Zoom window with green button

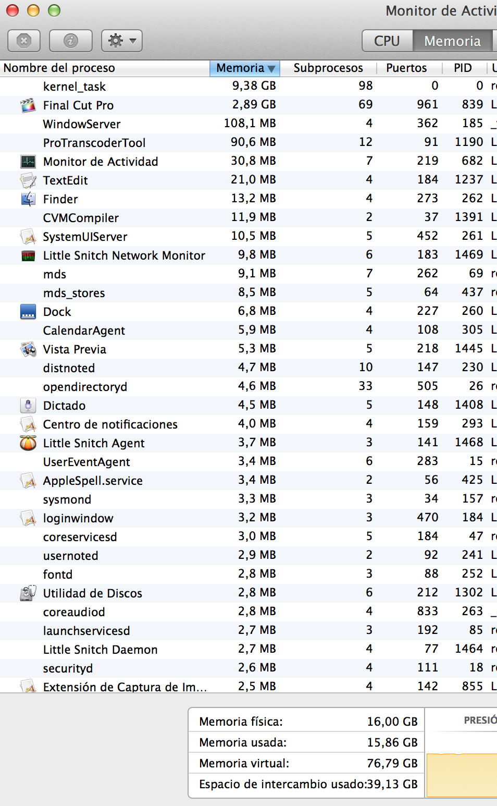point(54,10)
